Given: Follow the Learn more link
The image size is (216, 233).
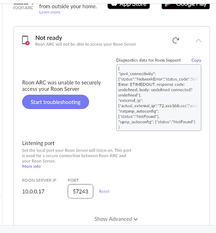Looking at the screenshot, I should point(50,12).
